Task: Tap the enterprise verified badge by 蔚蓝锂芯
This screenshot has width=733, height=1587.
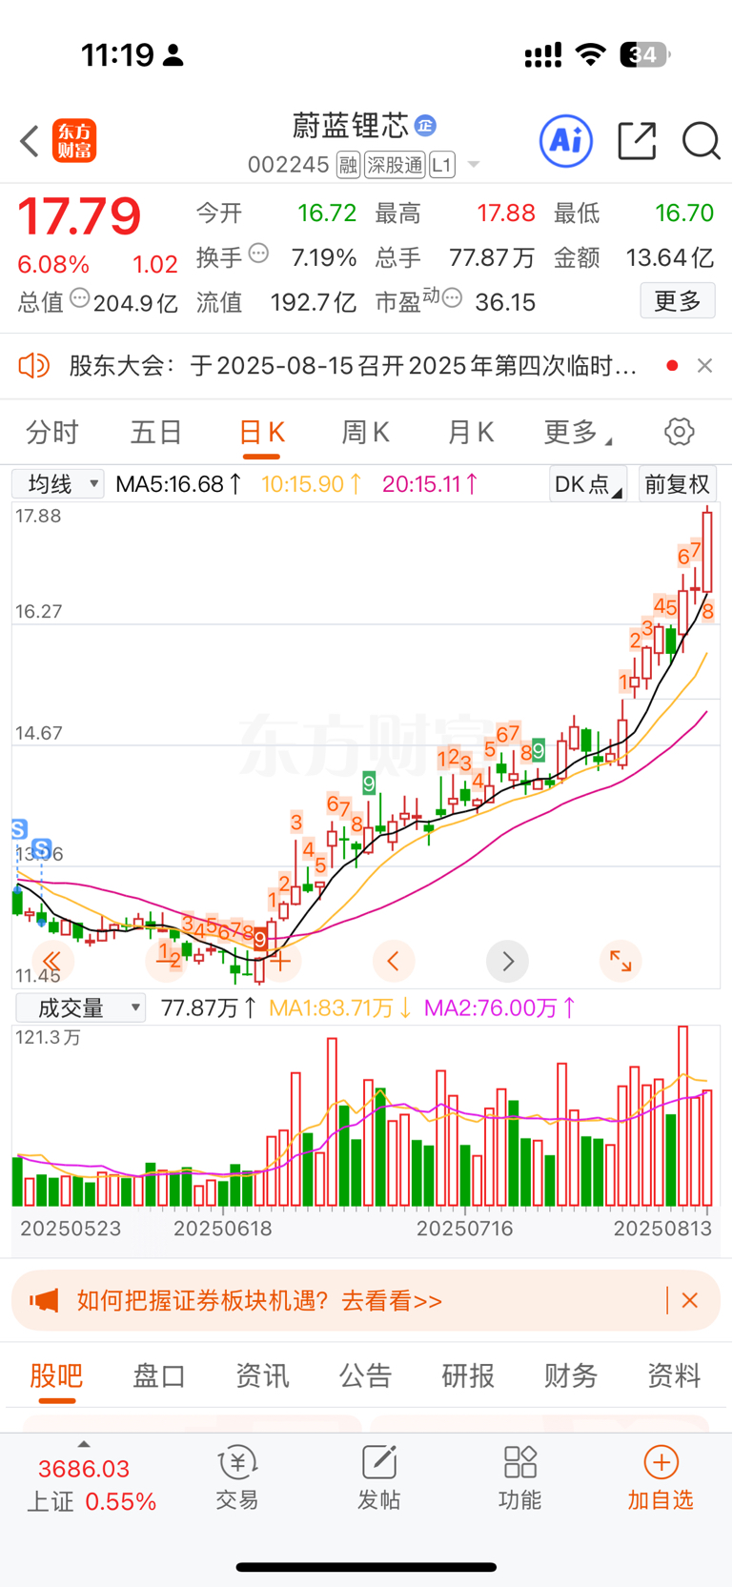Action: point(426,125)
